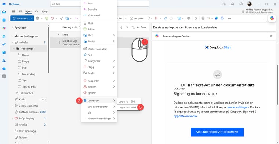Screen dimensions: 279x144
Task: Select the Fredagstips folder
Action: tap(29, 49)
